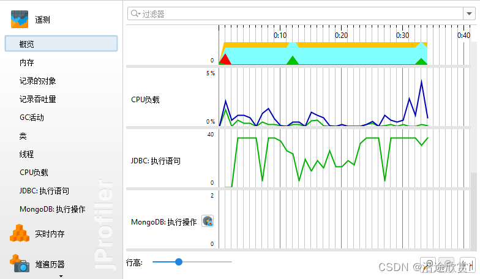Click the 行高 row height slider handle
This screenshot has width=480, height=279.
pyautogui.click(x=179, y=262)
